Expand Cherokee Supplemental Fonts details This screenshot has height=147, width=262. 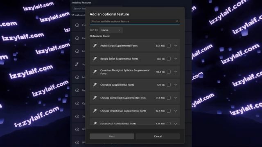coord(176,85)
